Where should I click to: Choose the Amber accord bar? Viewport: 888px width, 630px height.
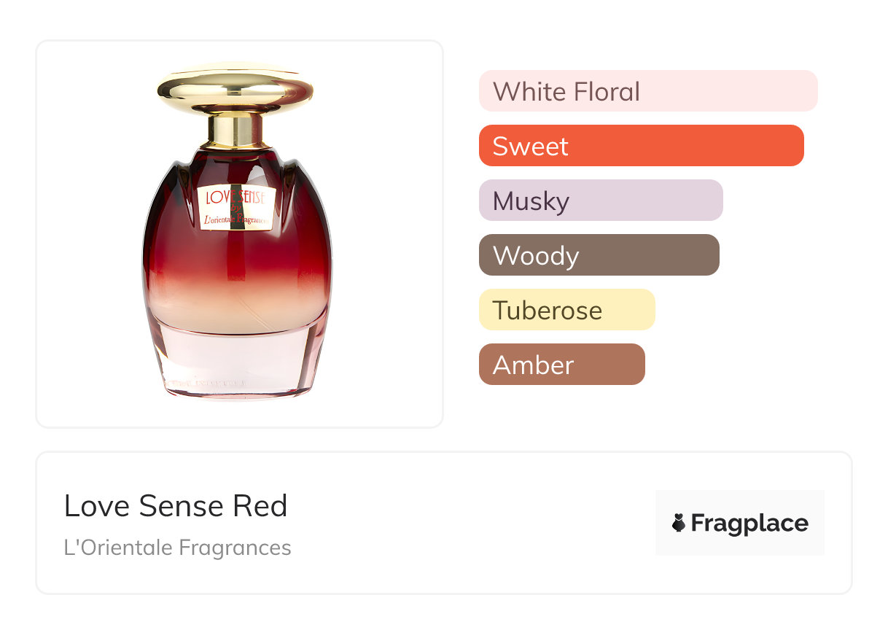562,365
